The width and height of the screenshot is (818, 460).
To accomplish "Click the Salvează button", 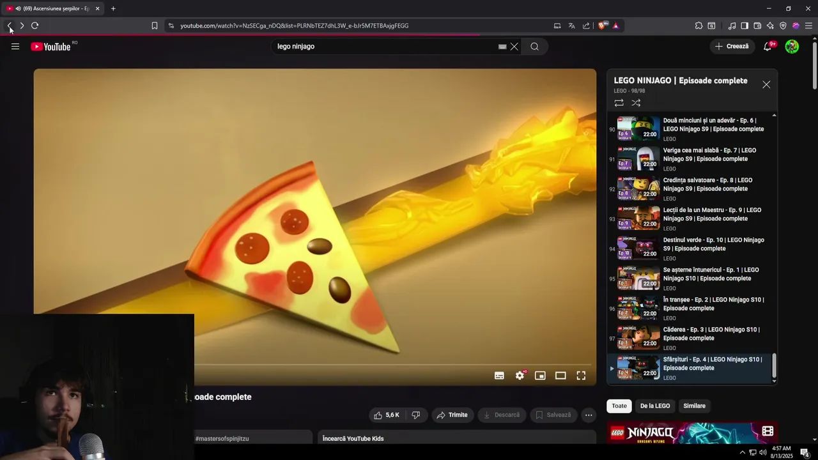I will pos(553,415).
